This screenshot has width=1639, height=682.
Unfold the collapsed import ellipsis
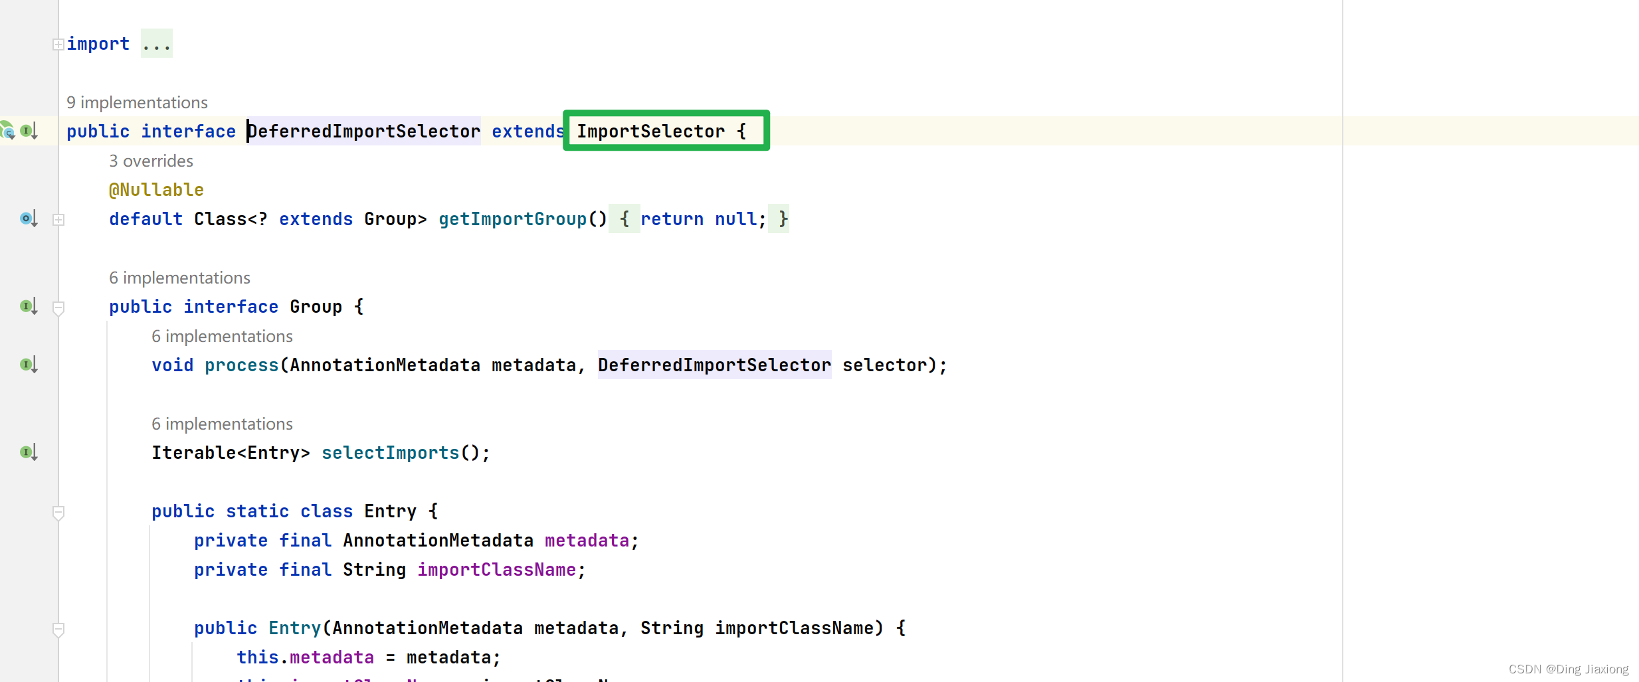point(157,44)
